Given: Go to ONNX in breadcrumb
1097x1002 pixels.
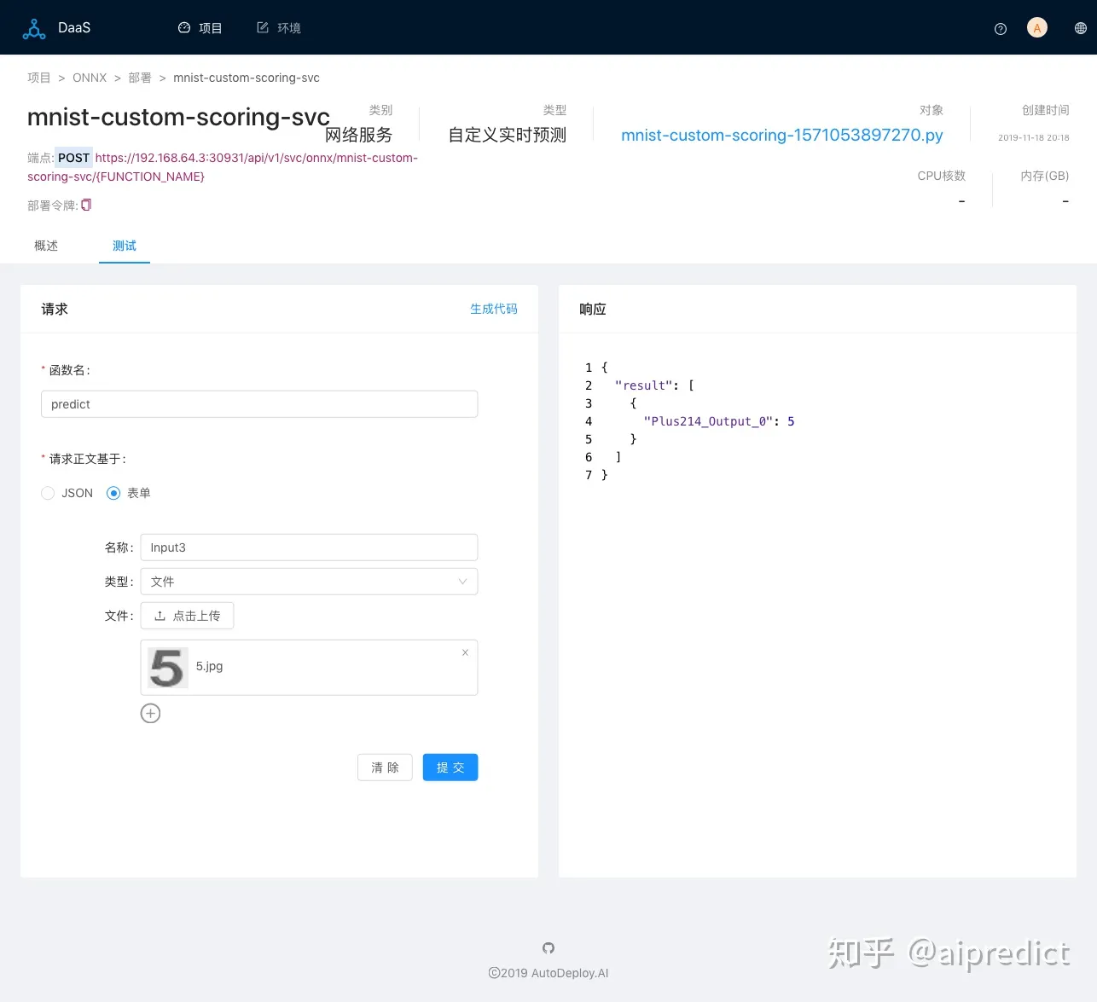Looking at the screenshot, I should coord(90,78).
